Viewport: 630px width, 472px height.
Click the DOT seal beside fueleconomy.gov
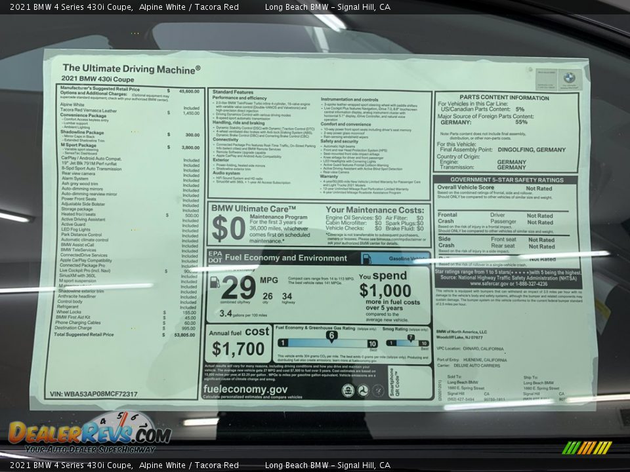(363, 391)
